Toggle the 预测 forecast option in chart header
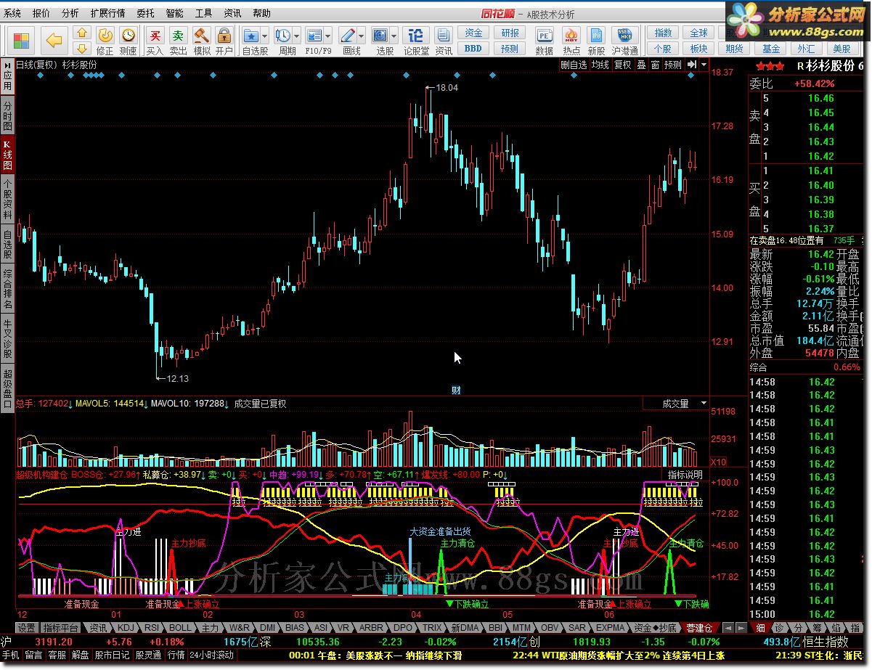 click(x=673, y=65)
